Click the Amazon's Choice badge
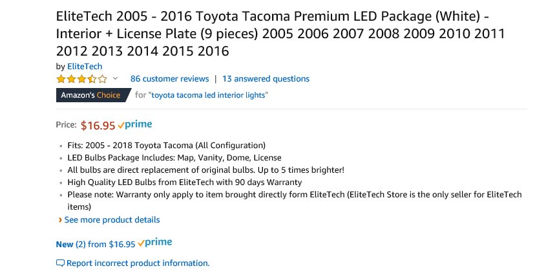535x275 pixels. point(94,95)
